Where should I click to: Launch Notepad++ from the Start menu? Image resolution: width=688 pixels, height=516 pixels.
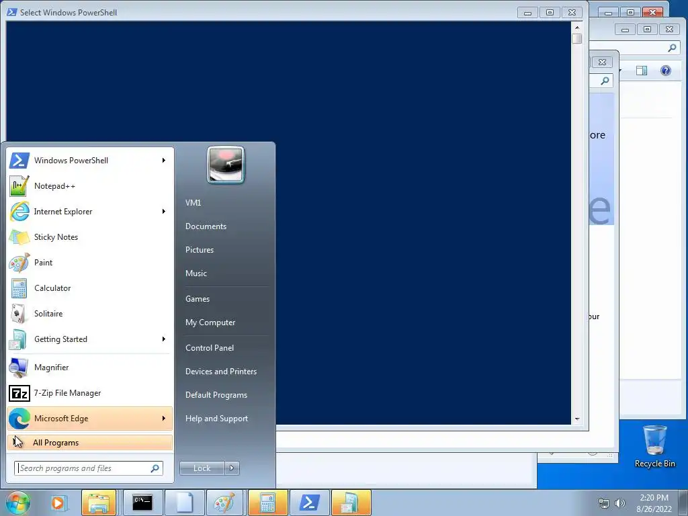[x=90, y=186]
